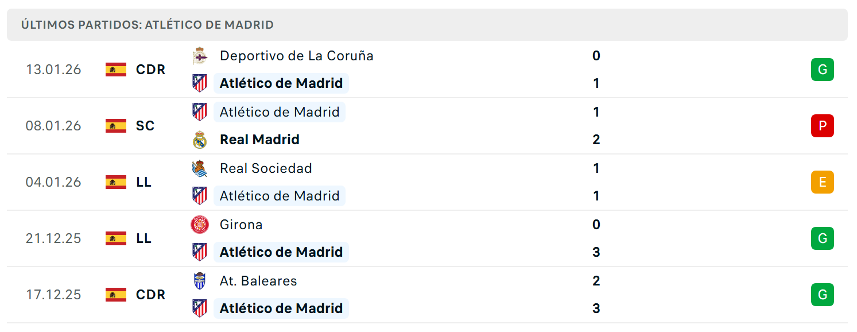Open match dated 17.12.25
The width and height of the screenshot is (857, 332).
pos(427,295)
